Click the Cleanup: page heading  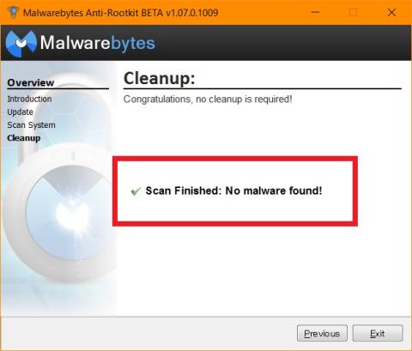160,78
